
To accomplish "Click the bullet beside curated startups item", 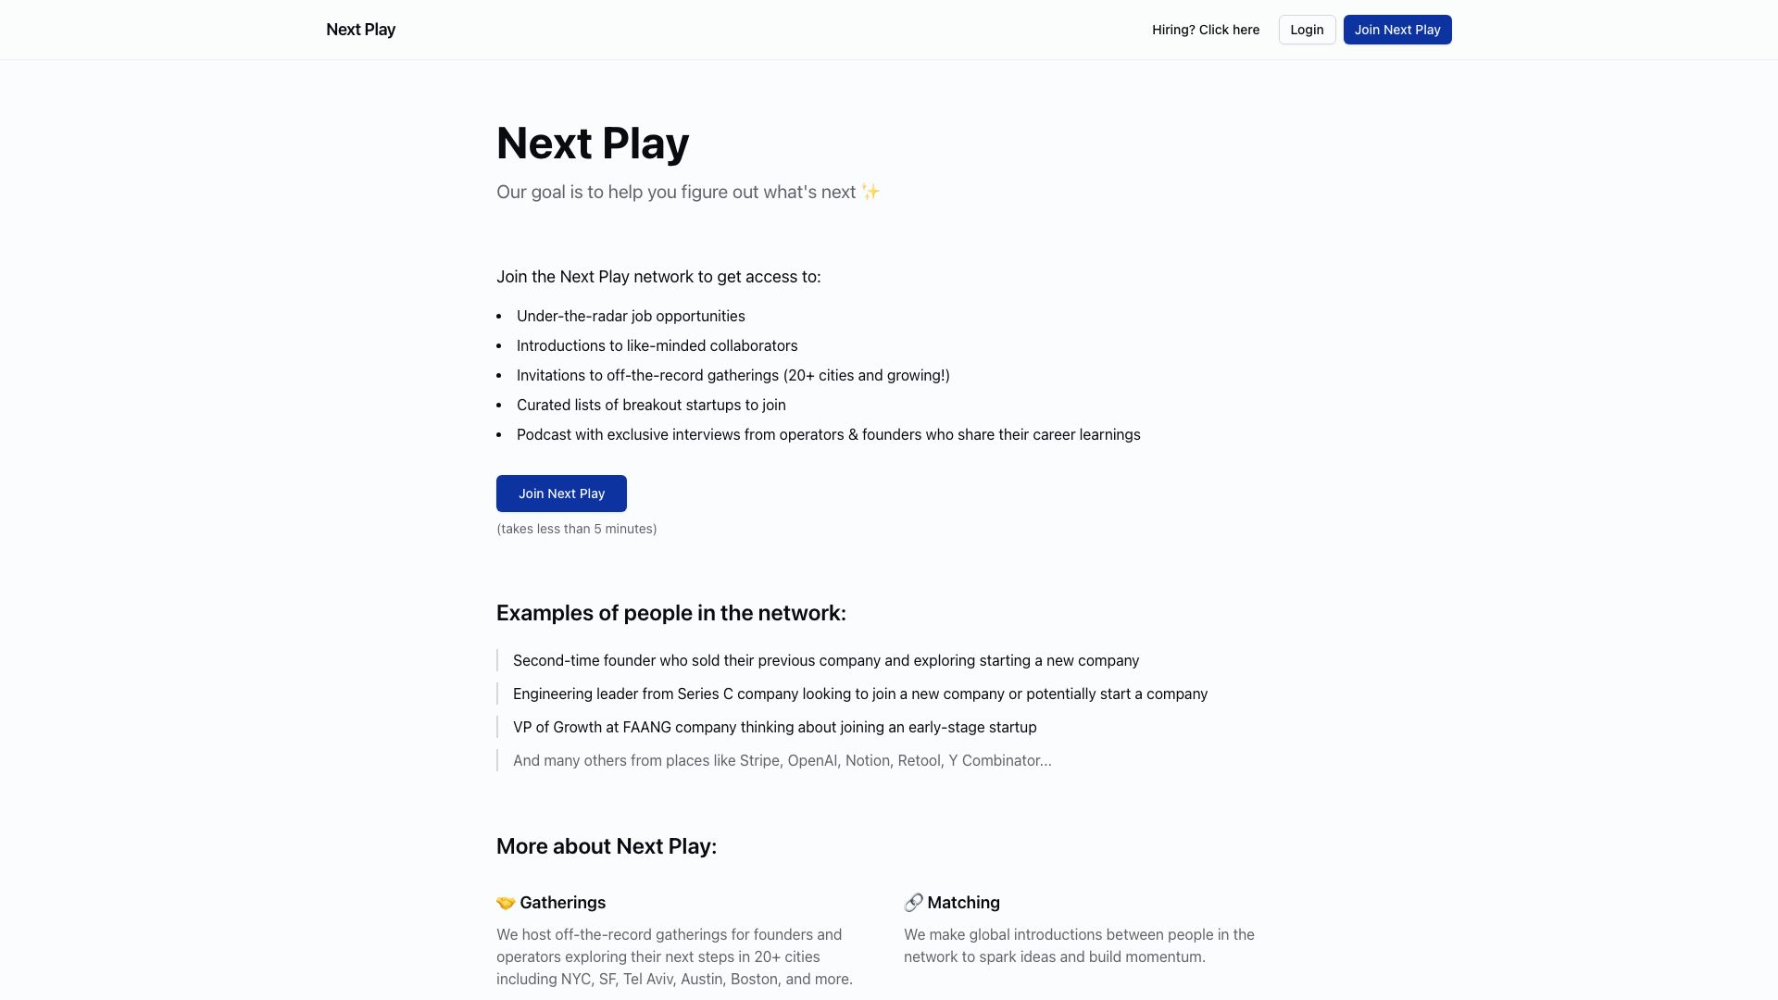I will (501, 405).
